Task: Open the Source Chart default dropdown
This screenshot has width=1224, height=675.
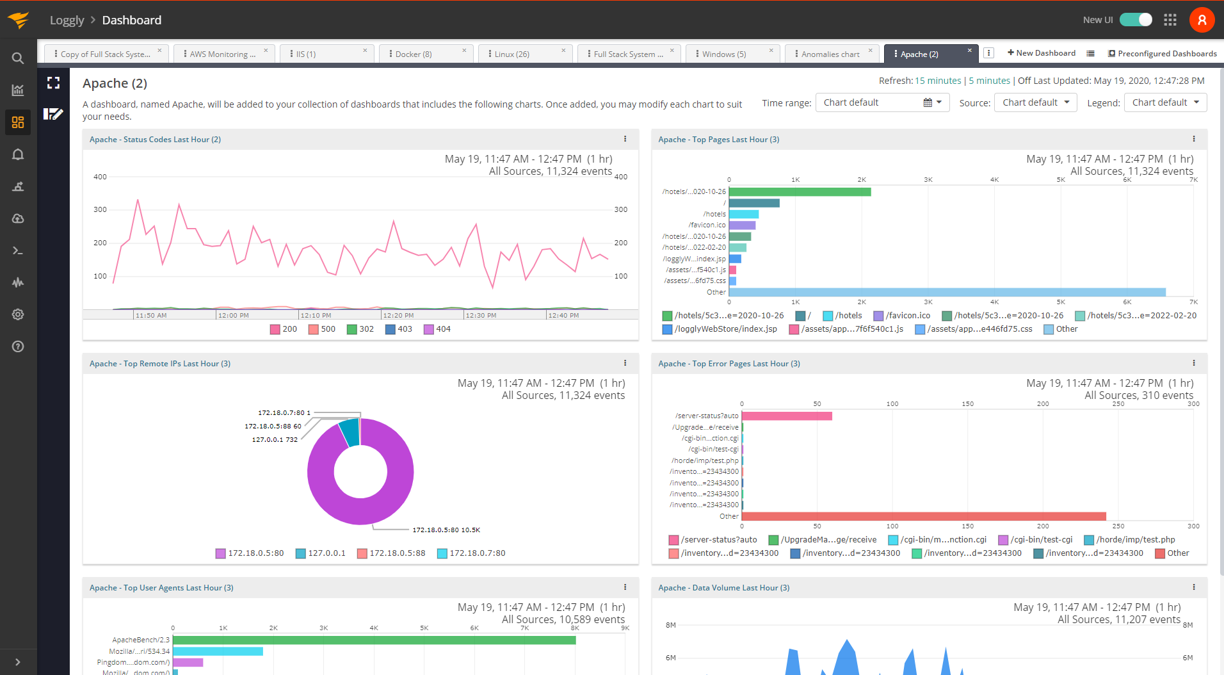Action: 1035,102
